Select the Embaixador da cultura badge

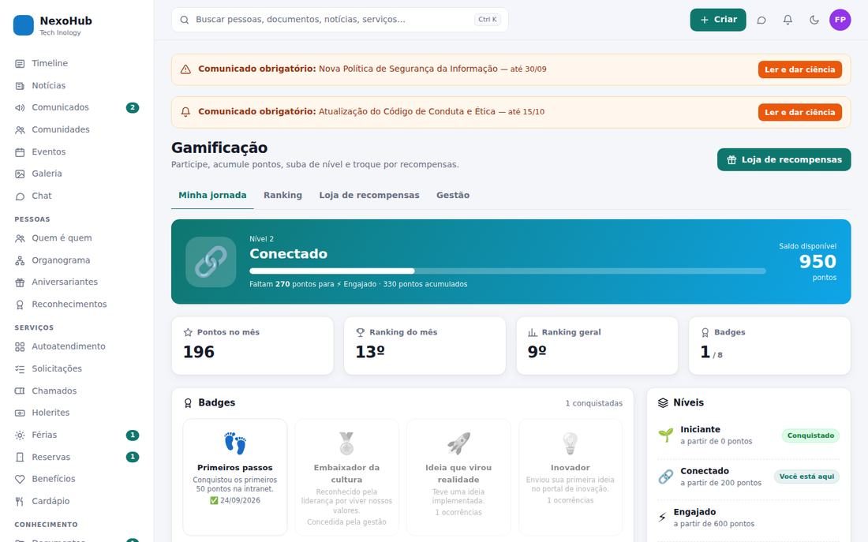[346, 477]
